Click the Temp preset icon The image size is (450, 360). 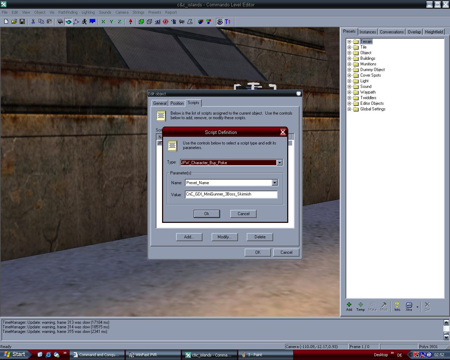click(360, 306)
